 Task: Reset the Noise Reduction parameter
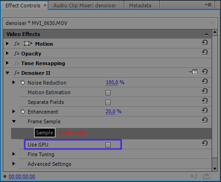pos(205,82)
